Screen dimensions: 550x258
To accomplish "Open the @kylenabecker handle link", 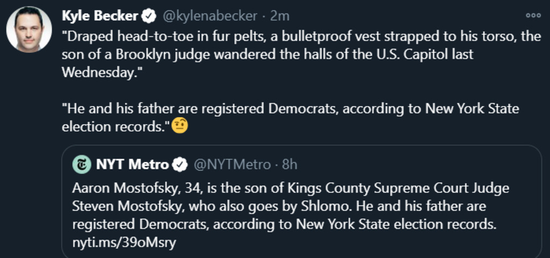I will (x=209, y=17).
